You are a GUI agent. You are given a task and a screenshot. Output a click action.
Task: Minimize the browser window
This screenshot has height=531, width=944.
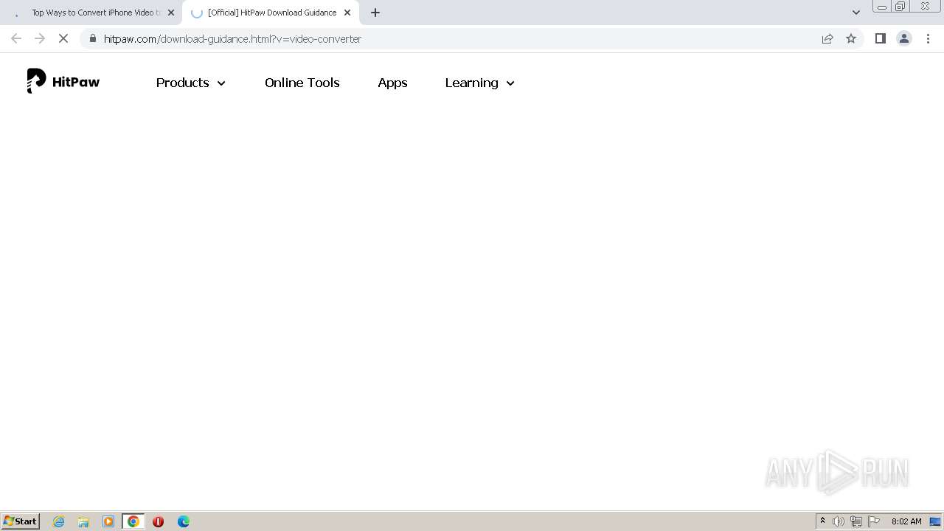pyautogui.click(x=882, y=6)
